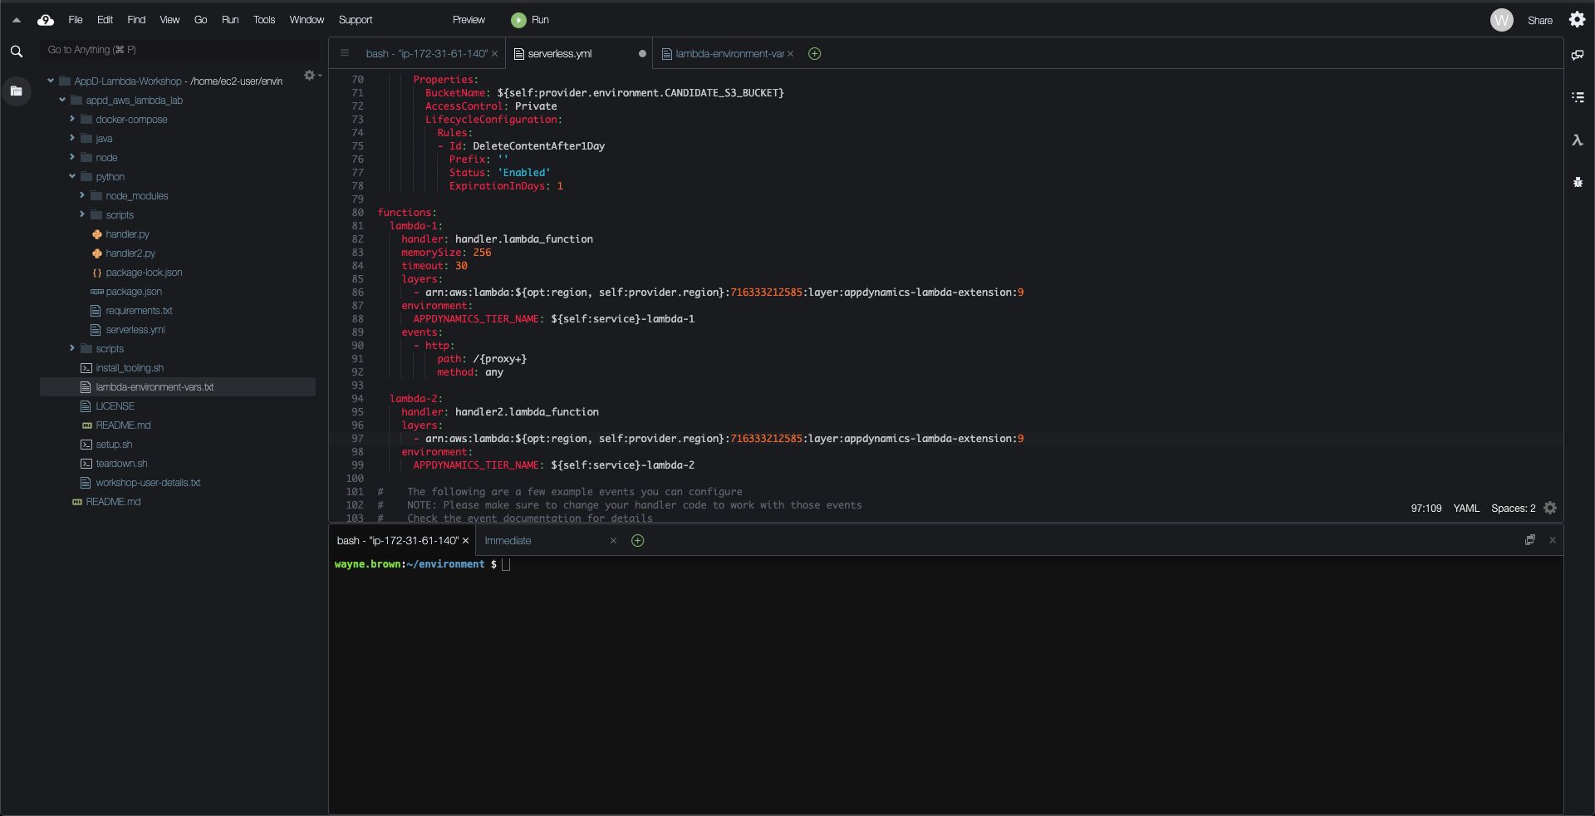Add a new editor tab with the plus icon
The image size is (1595, 816).
[x=815, y=54]
